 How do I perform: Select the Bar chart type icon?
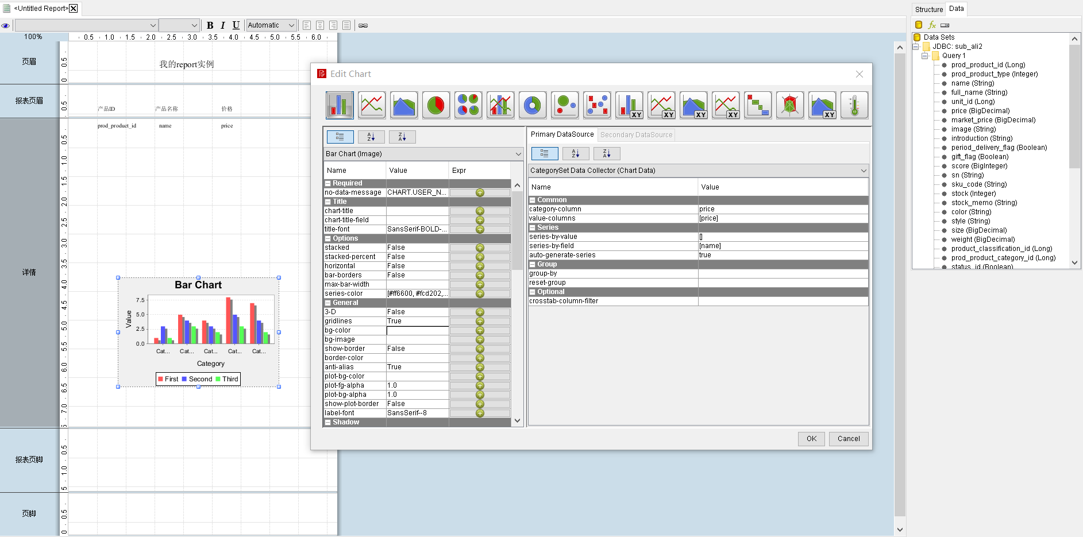(x=340, y=105)
